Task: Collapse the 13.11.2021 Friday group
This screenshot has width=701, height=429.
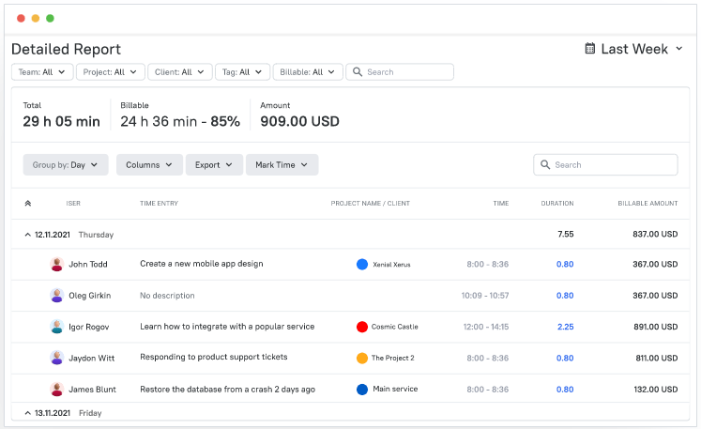Action: [26, 413]
